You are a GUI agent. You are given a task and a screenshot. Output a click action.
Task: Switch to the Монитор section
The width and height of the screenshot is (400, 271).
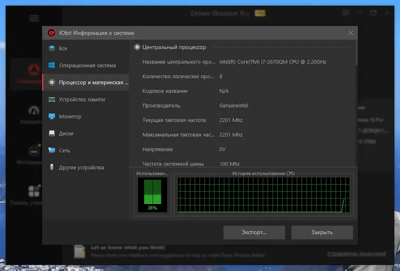tap(85, 116)
